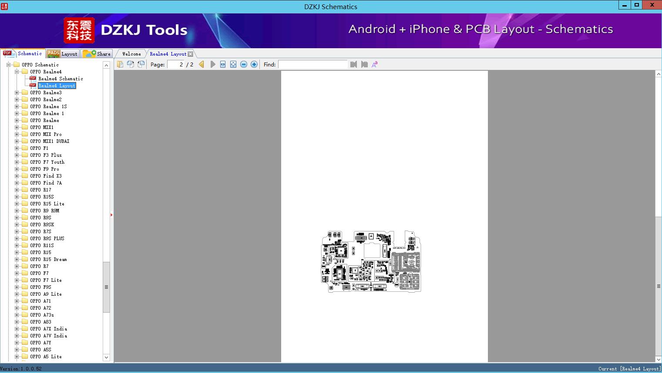Select OPPO R9SK tree item
Image resolution: width=662 pixels, height=373 pixels.
point(42,224)
